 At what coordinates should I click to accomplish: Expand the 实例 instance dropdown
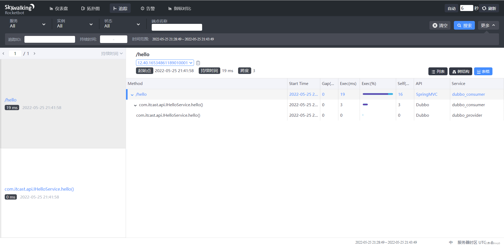[75, 24]
